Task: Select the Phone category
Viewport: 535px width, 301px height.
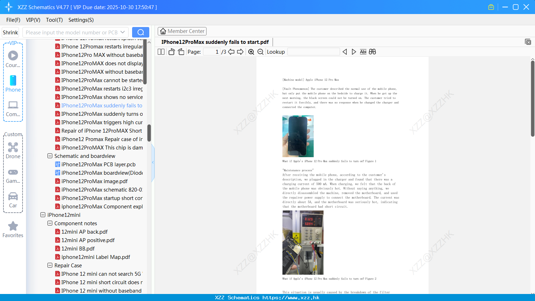Action: coord(13,84)
